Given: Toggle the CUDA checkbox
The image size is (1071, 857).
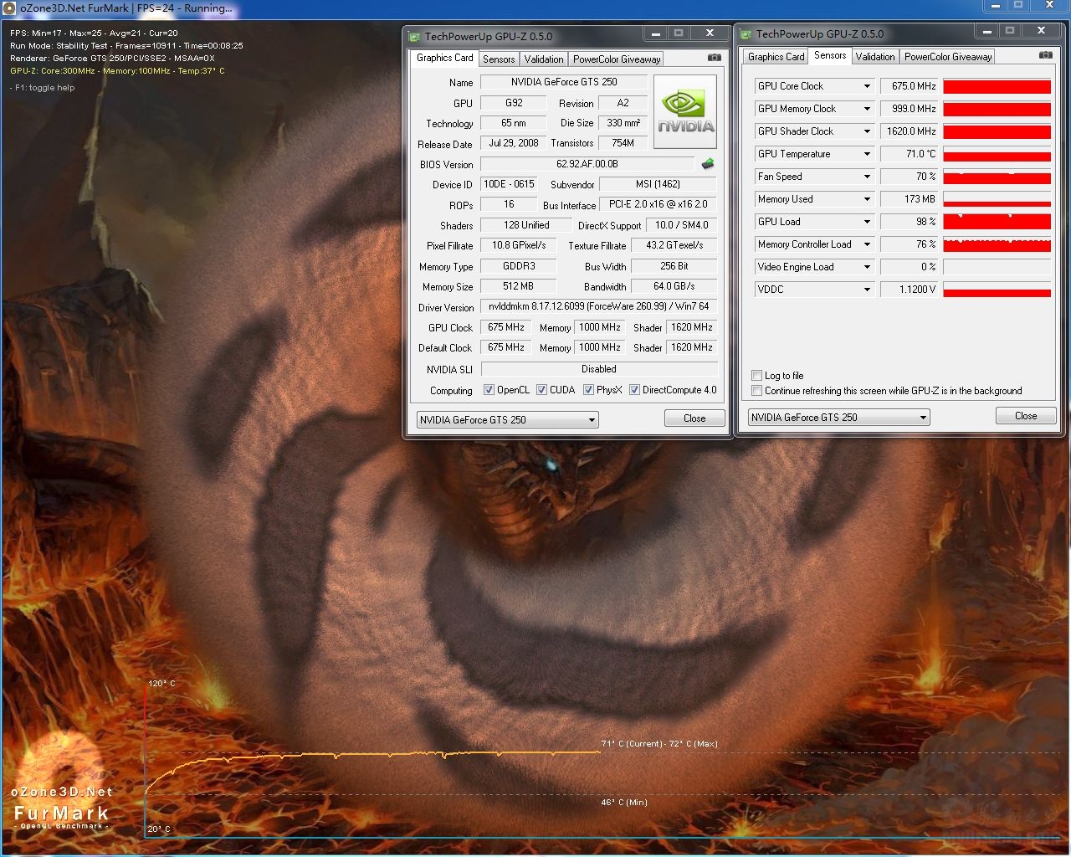Looking at the screenshot, I should [542, 390].
